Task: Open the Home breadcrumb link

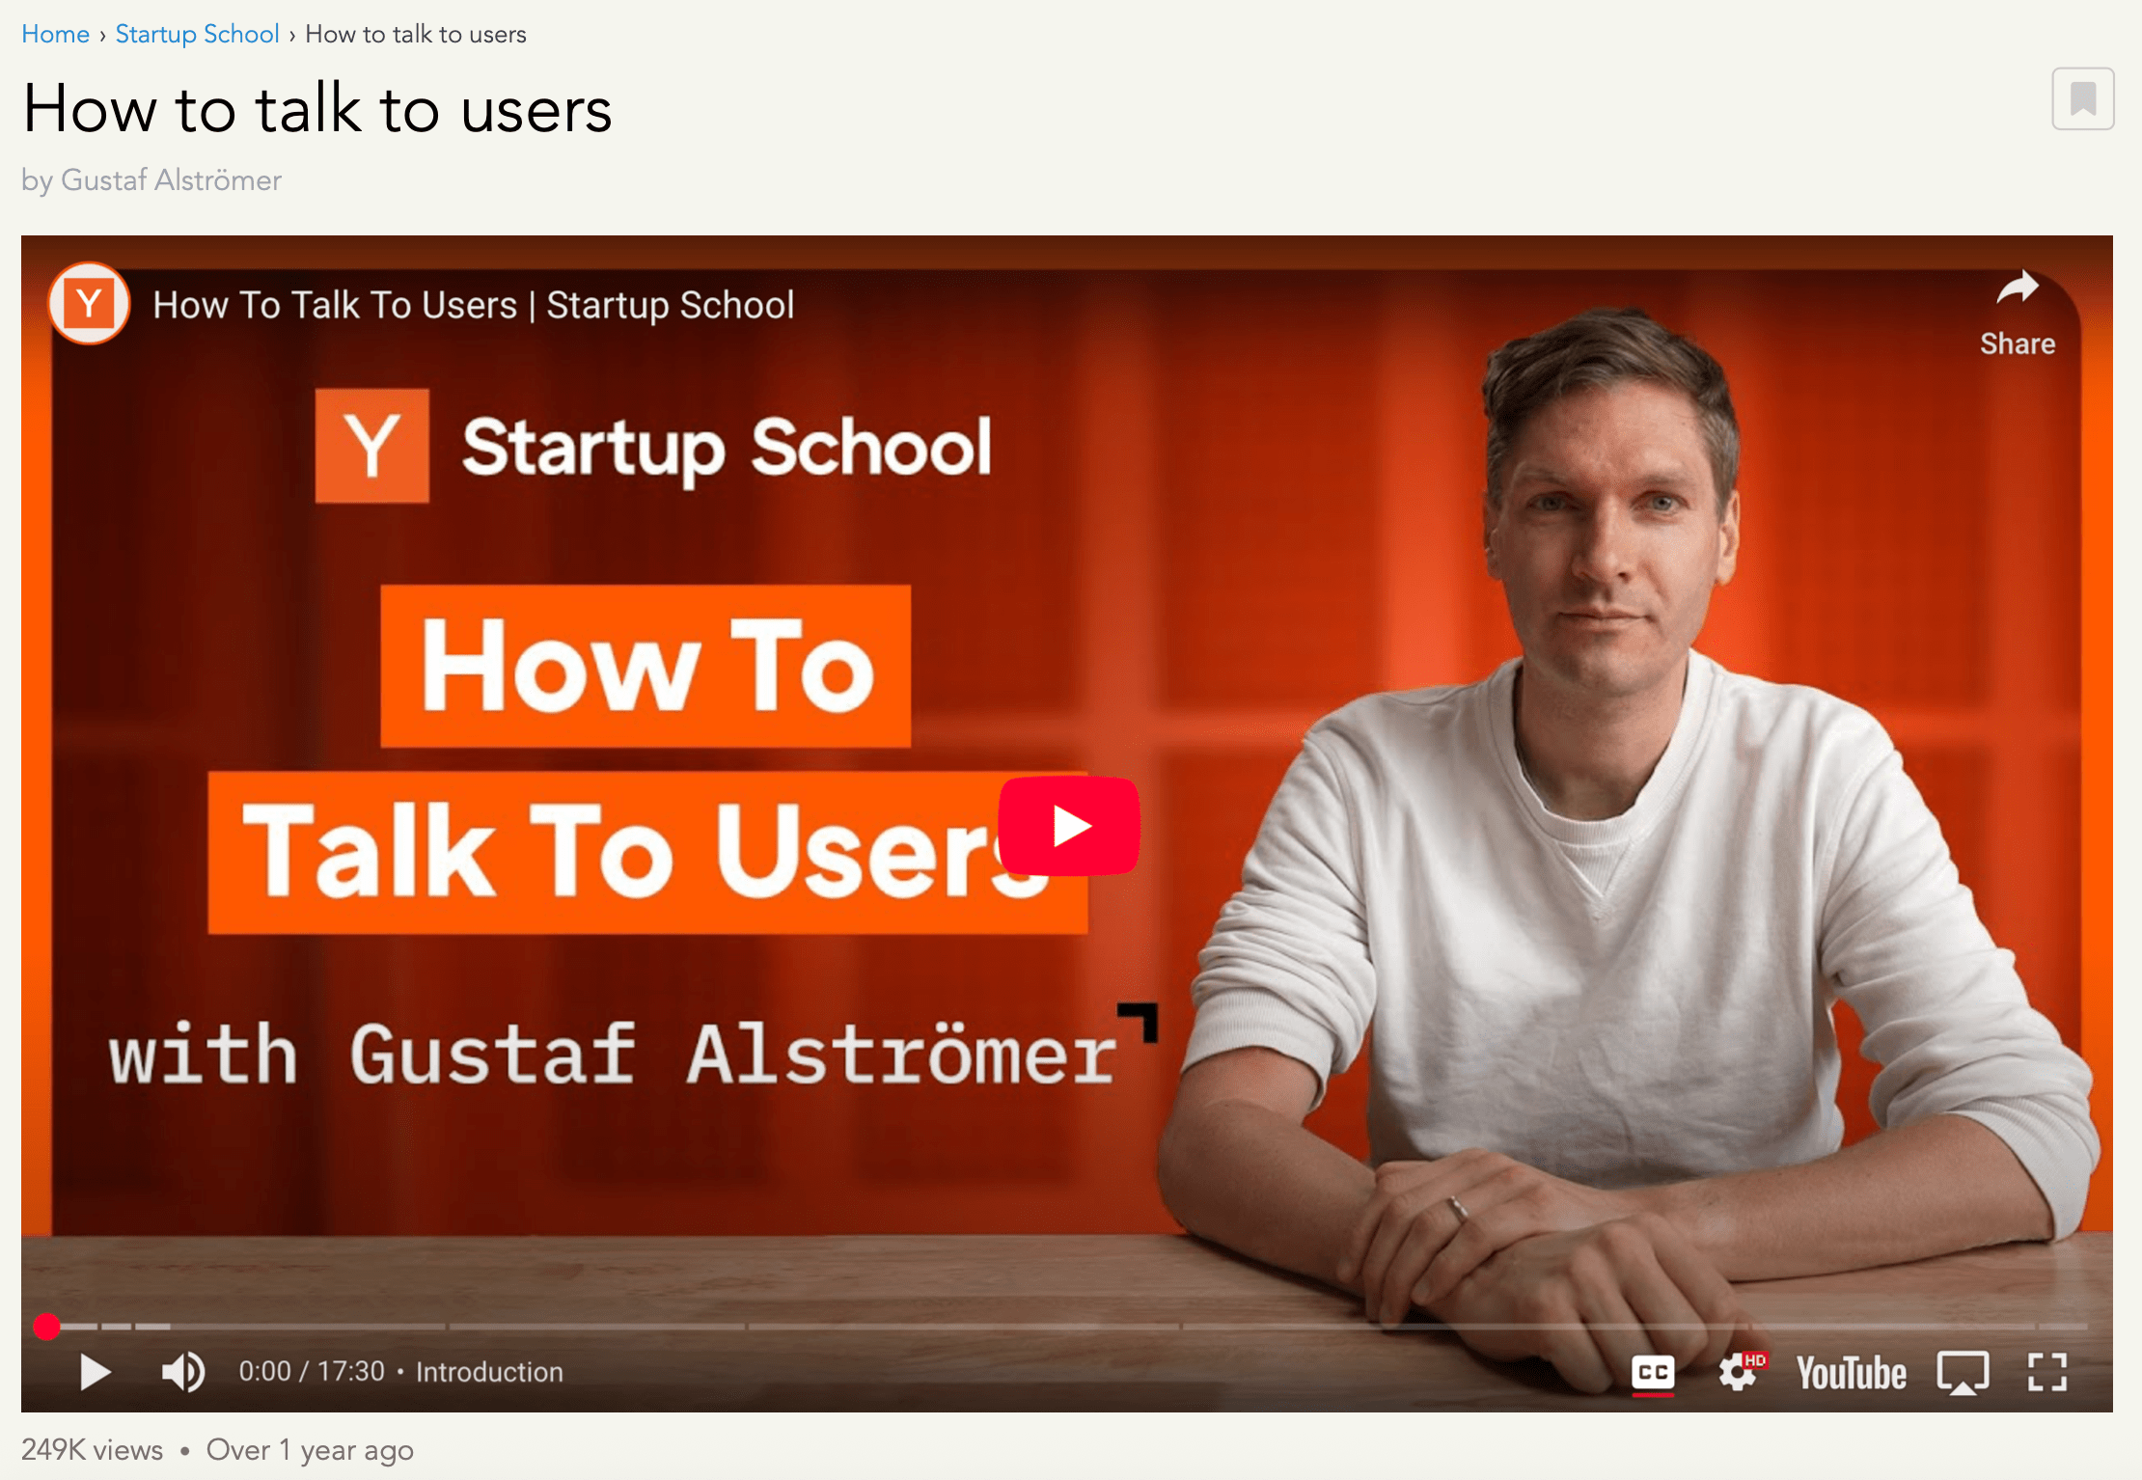Action: click(55, 34)
